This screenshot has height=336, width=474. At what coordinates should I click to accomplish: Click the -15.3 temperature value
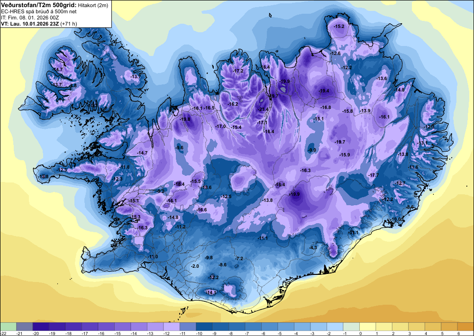pyautogui.click(x=136, y=217)
